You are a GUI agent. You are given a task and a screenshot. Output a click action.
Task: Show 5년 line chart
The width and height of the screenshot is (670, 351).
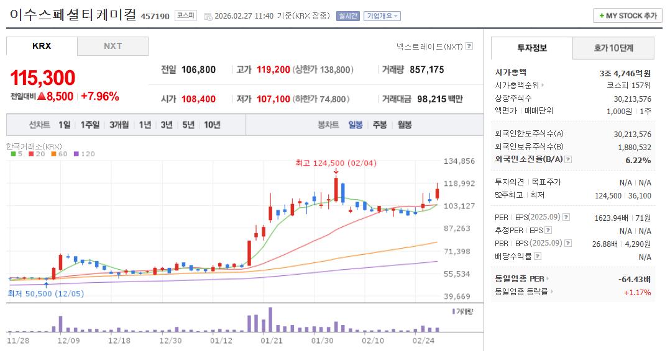[188, 125]
